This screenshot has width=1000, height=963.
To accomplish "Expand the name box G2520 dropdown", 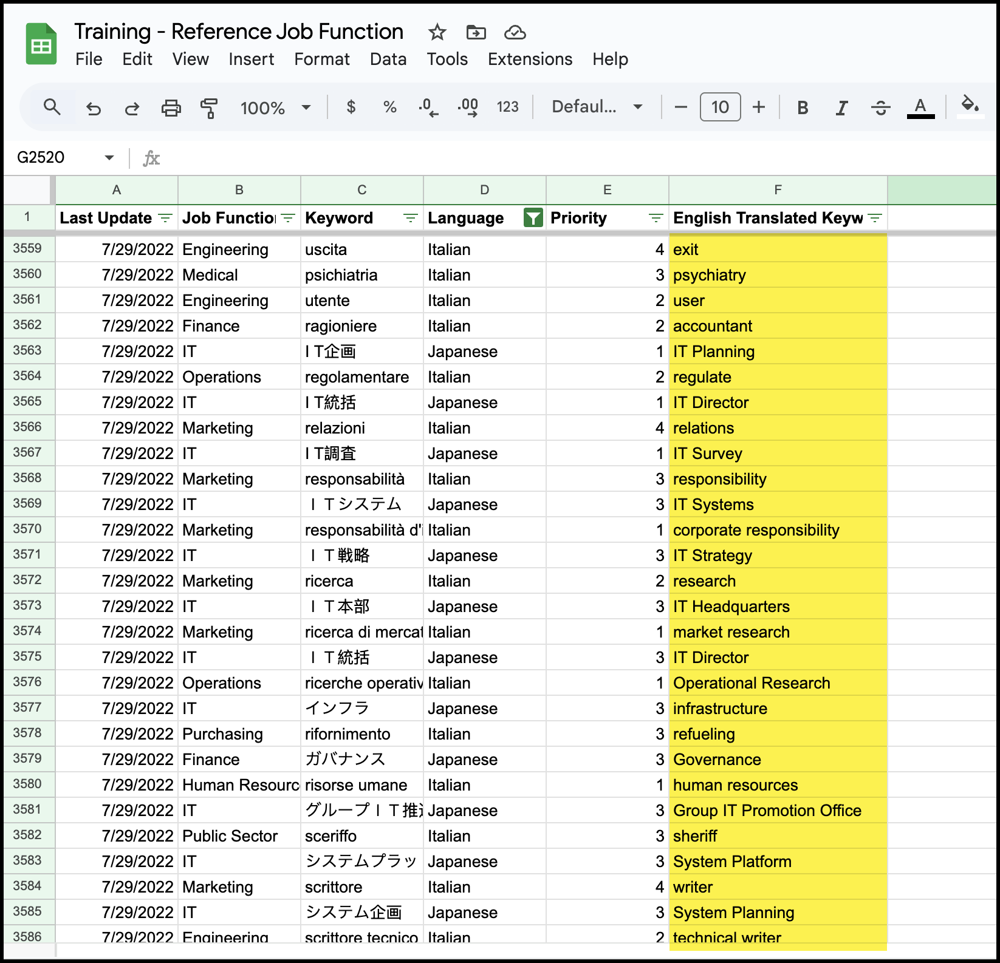I will [109, 158].
